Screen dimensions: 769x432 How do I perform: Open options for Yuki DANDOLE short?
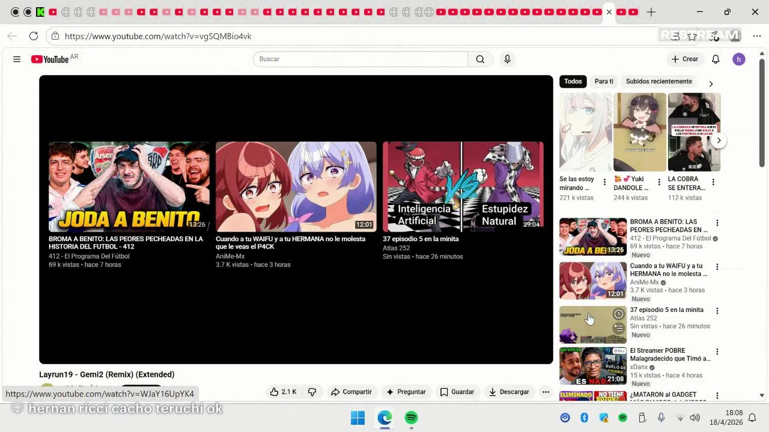659,182
